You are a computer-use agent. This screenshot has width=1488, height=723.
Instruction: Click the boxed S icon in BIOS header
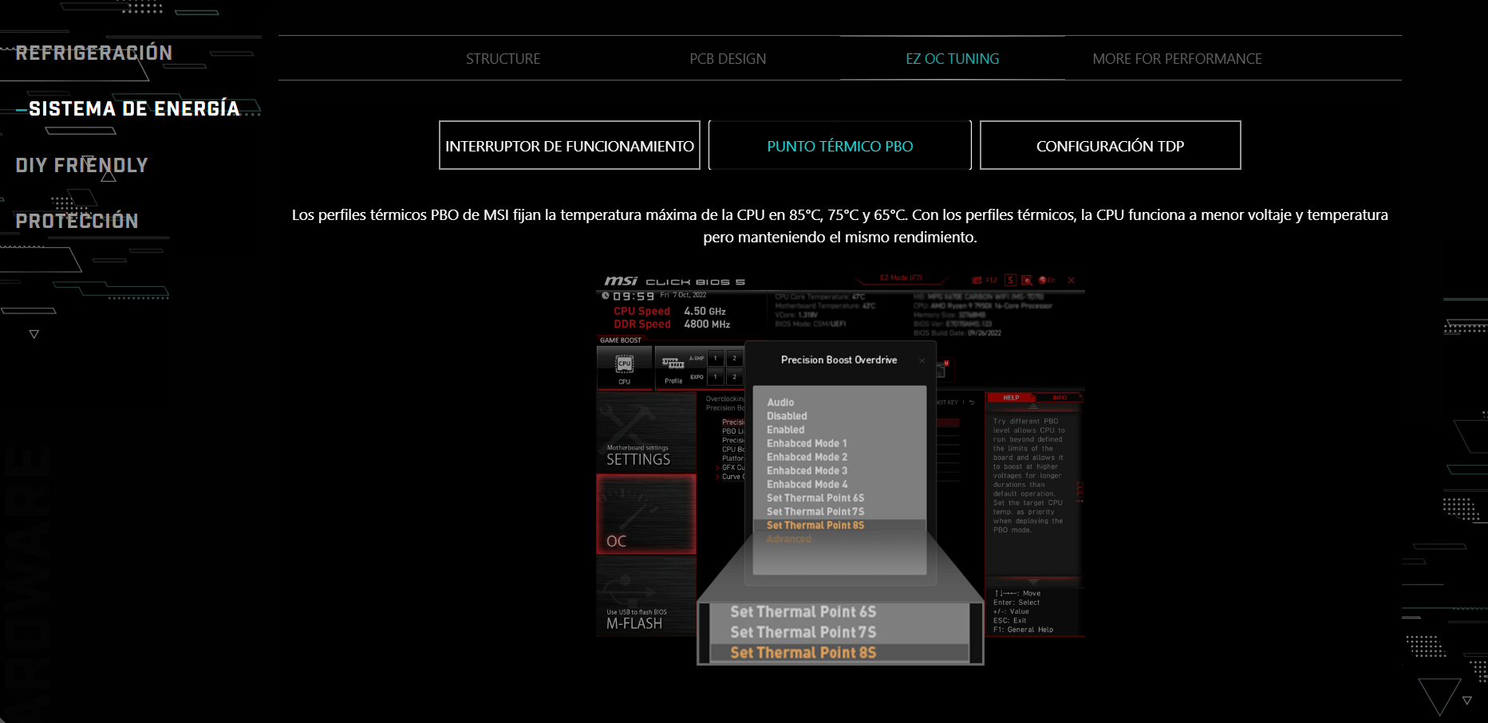click(x=1011, y=281)
